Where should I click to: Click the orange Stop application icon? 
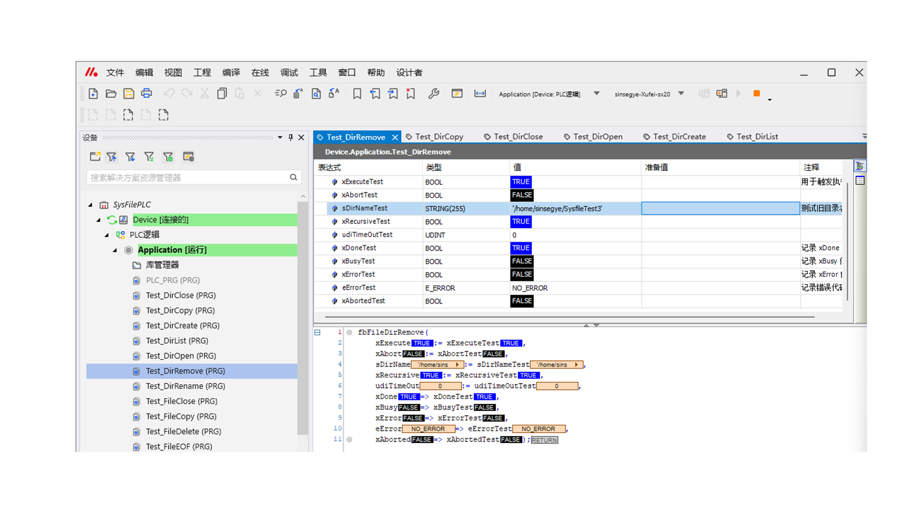tap(757, 94)
